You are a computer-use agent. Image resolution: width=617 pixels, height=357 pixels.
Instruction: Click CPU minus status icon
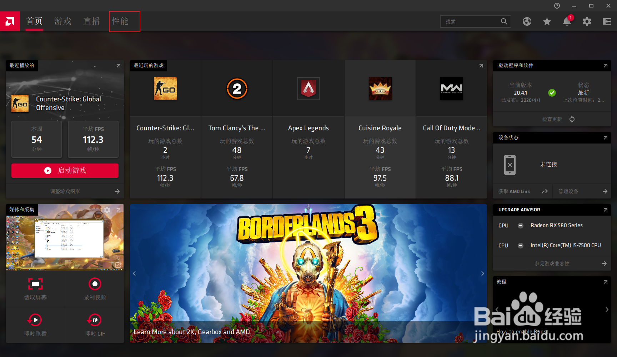tap(521, 246)
